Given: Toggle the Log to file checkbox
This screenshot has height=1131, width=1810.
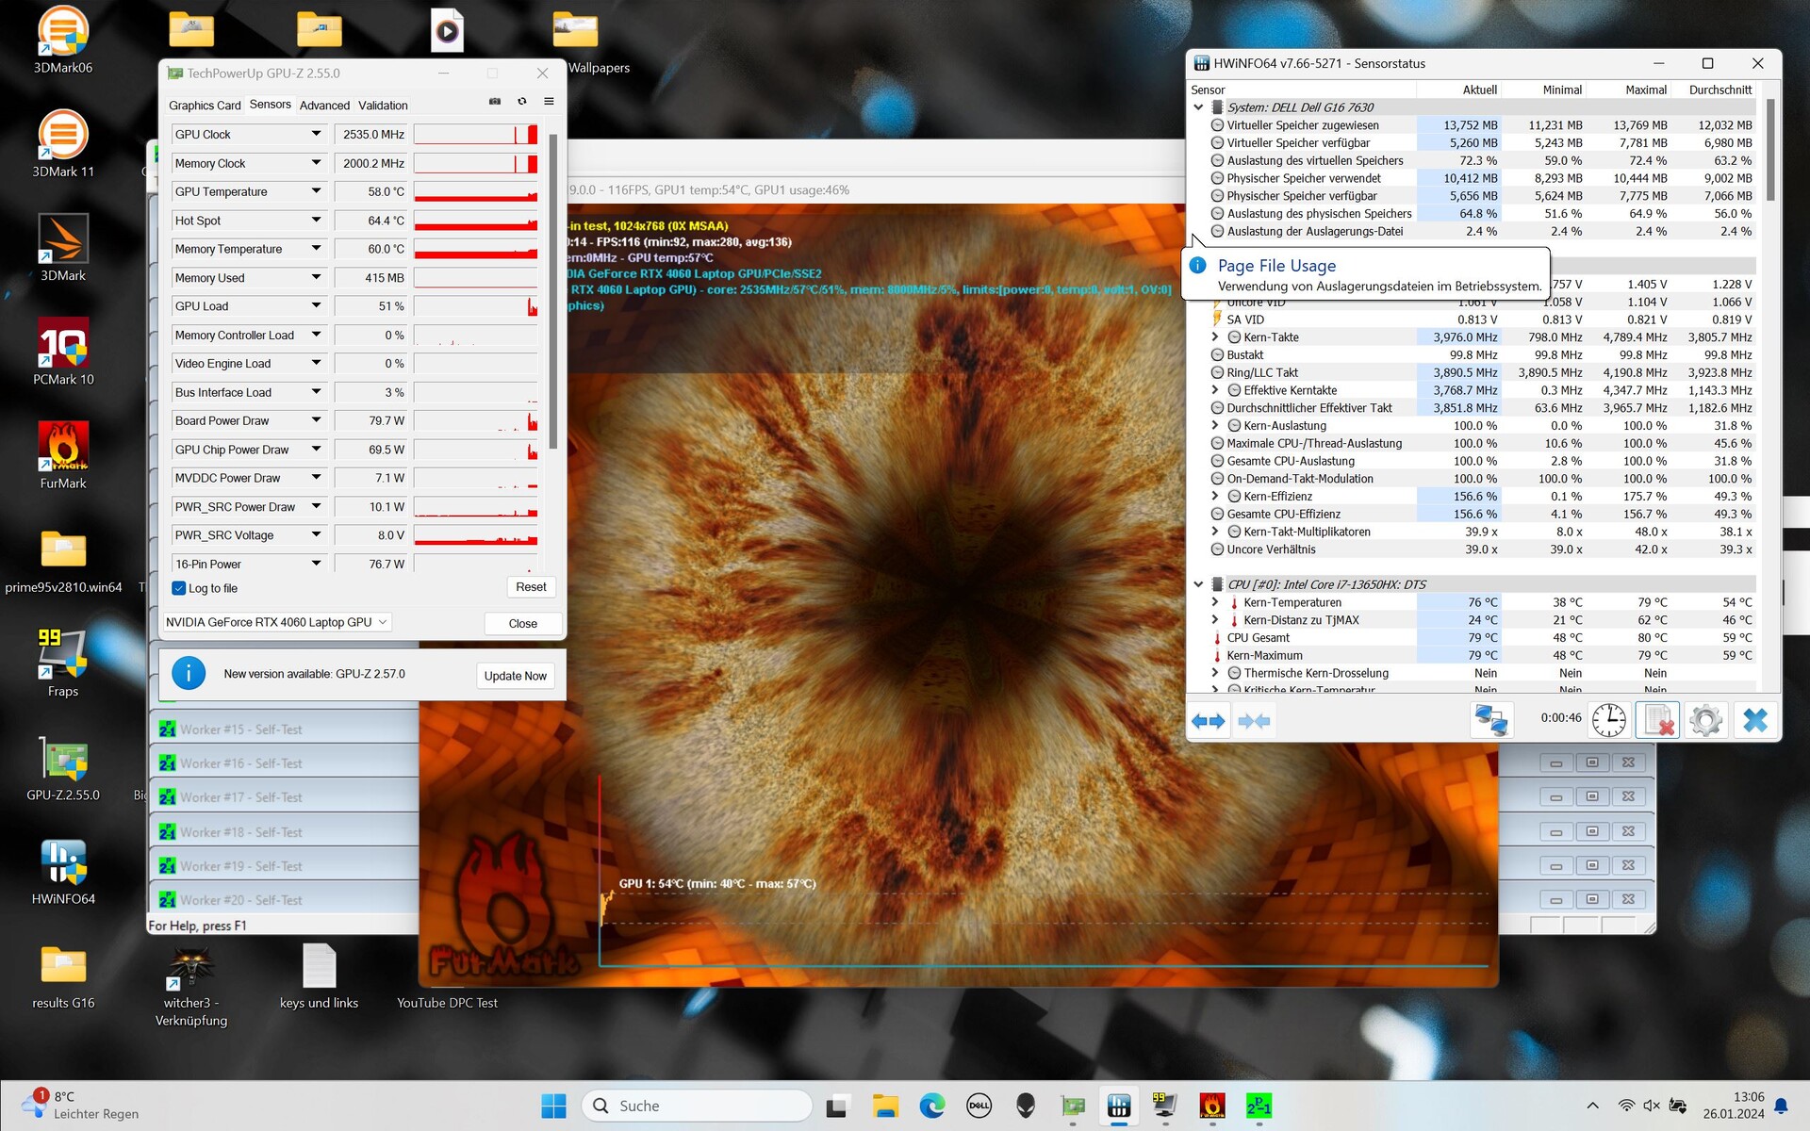Looking at the screenshot, I should pos(179,588).
